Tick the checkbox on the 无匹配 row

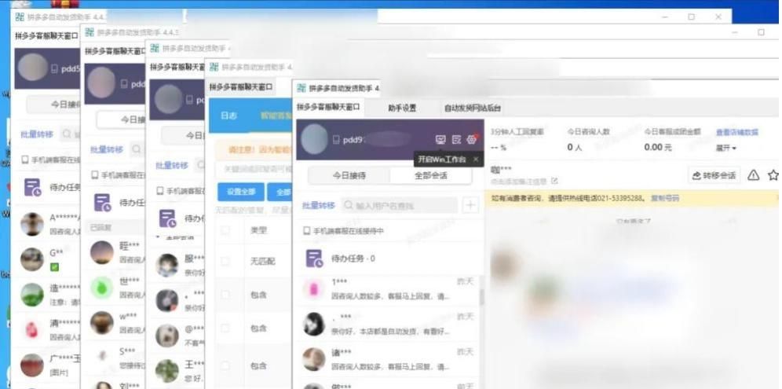point(225,262)
